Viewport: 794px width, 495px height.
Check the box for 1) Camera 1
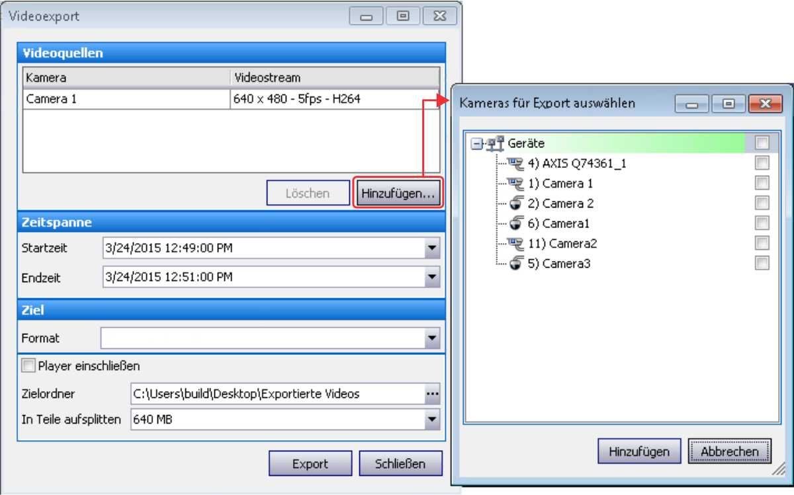point(762,182)
